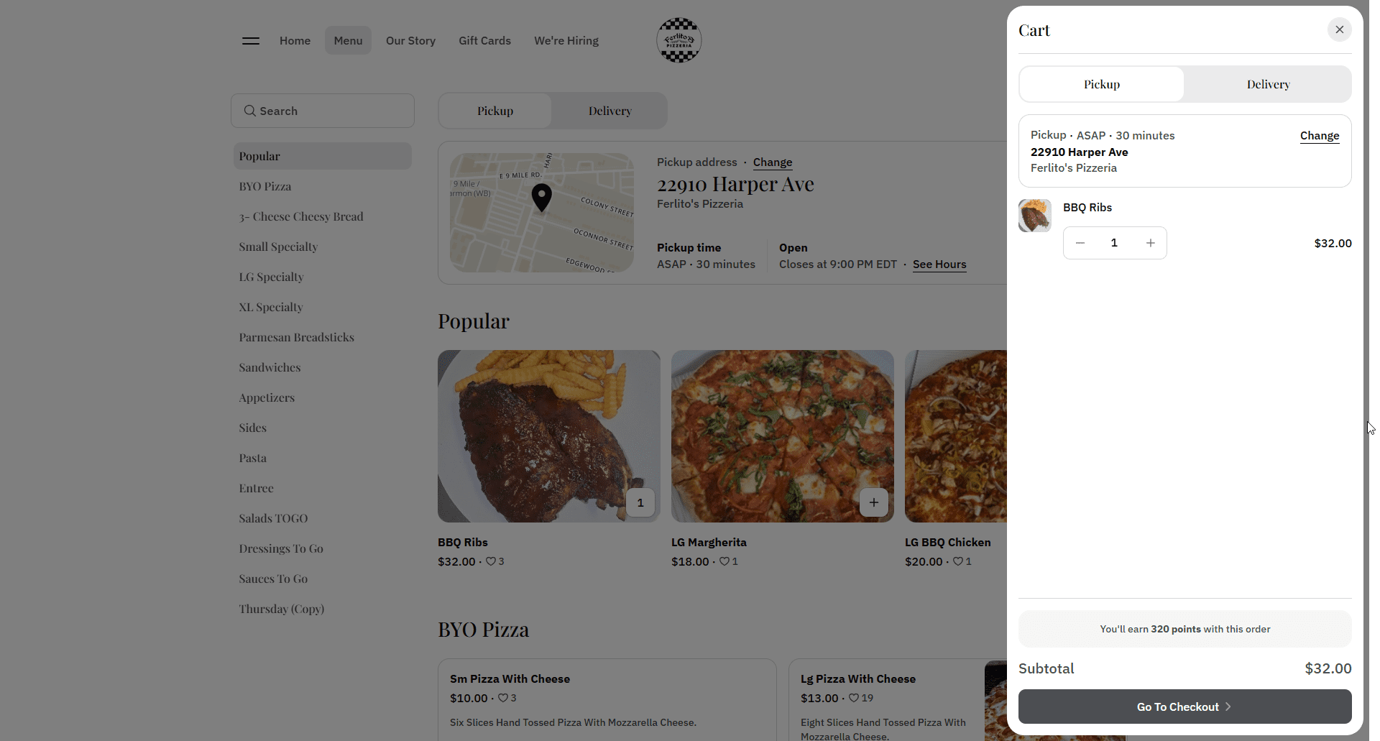Click the BBQ Ribs cart thumbnail

[1034, 216]
